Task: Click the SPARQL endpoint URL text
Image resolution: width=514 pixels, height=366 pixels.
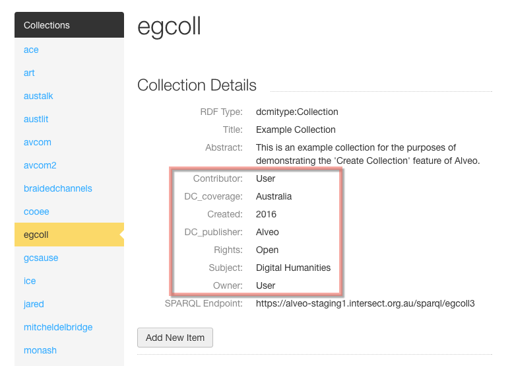Action: [x=365, y=303]
